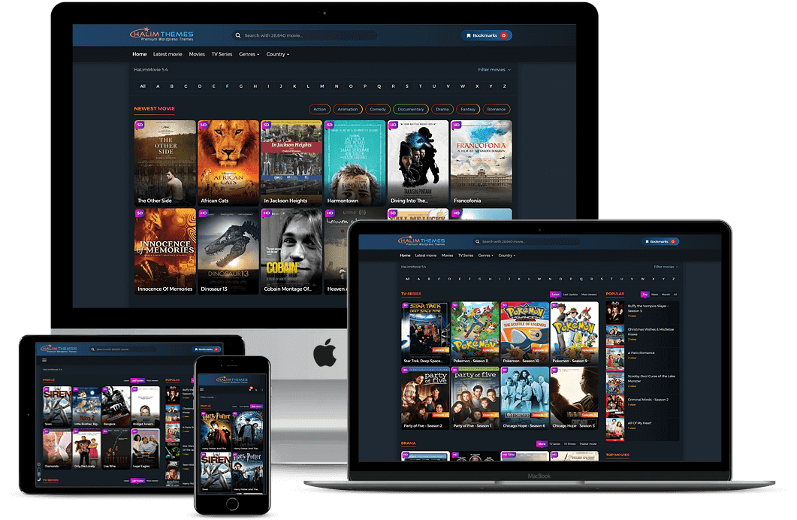Open Filter movies on the MacBook

[666, 267]
